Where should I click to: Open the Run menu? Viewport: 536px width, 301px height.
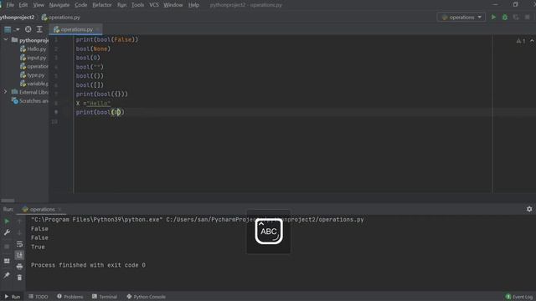(x=121, y=5)
